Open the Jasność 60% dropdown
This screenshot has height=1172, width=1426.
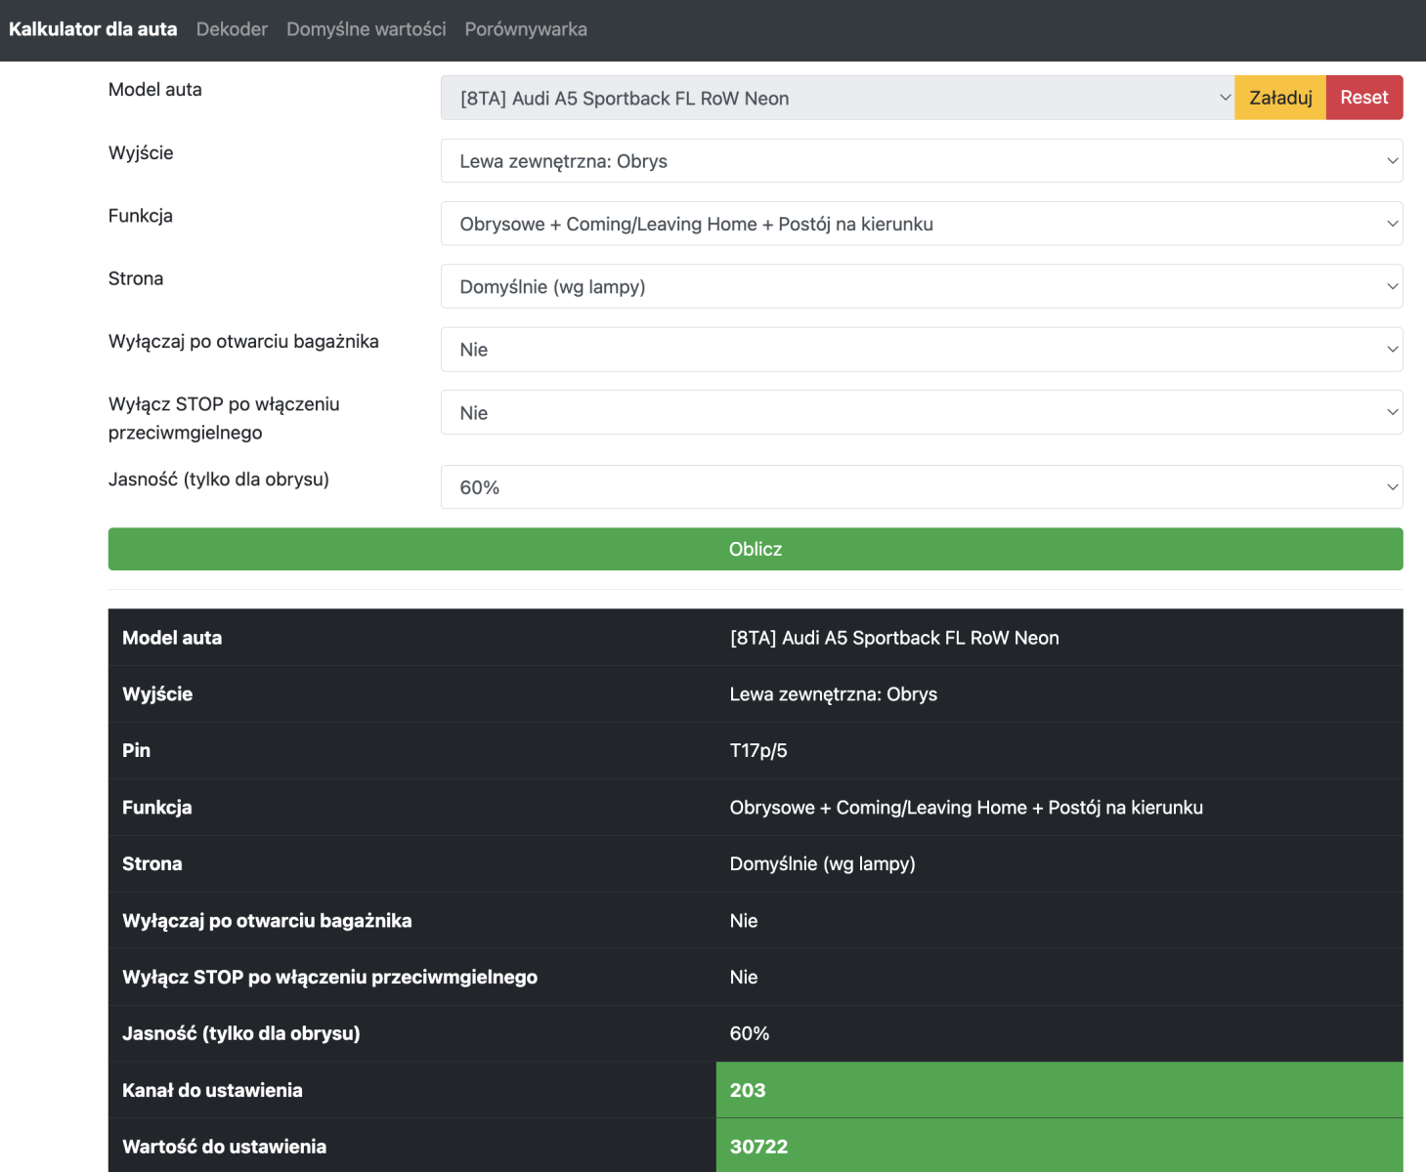(x=922, y=487)
